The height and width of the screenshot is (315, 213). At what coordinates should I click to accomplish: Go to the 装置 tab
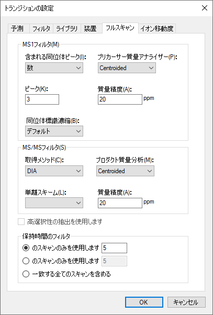coord(90,29)
